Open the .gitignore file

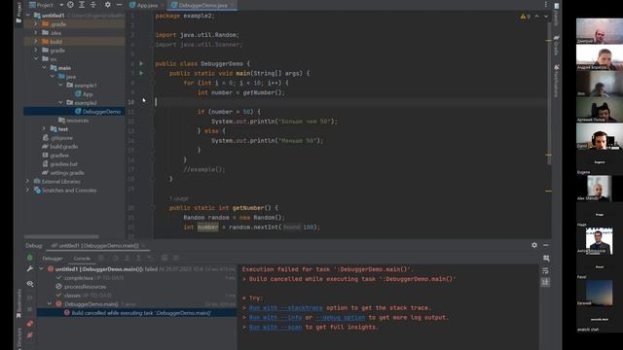[57, 138]
